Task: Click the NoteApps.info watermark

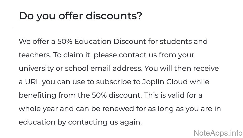Action: tap(218, 133)
